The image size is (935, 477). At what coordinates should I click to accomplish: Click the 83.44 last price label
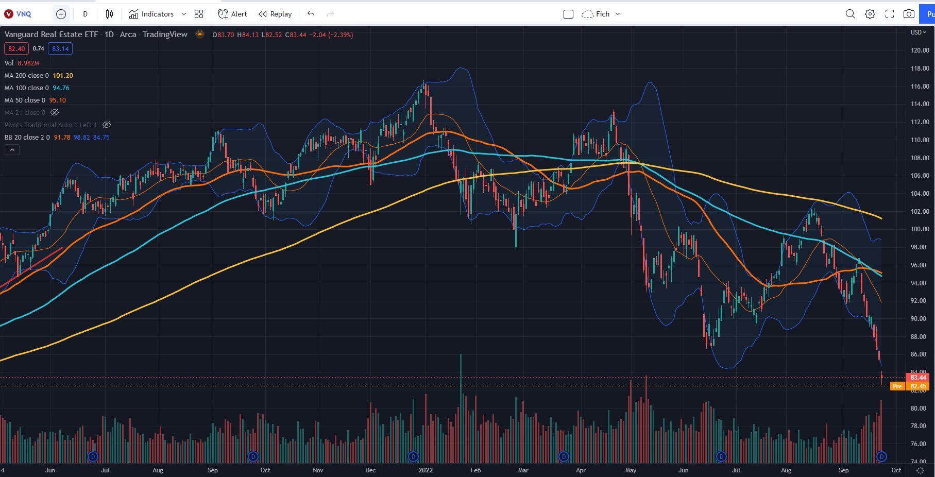pyautogui.click(x=918, y=378)
